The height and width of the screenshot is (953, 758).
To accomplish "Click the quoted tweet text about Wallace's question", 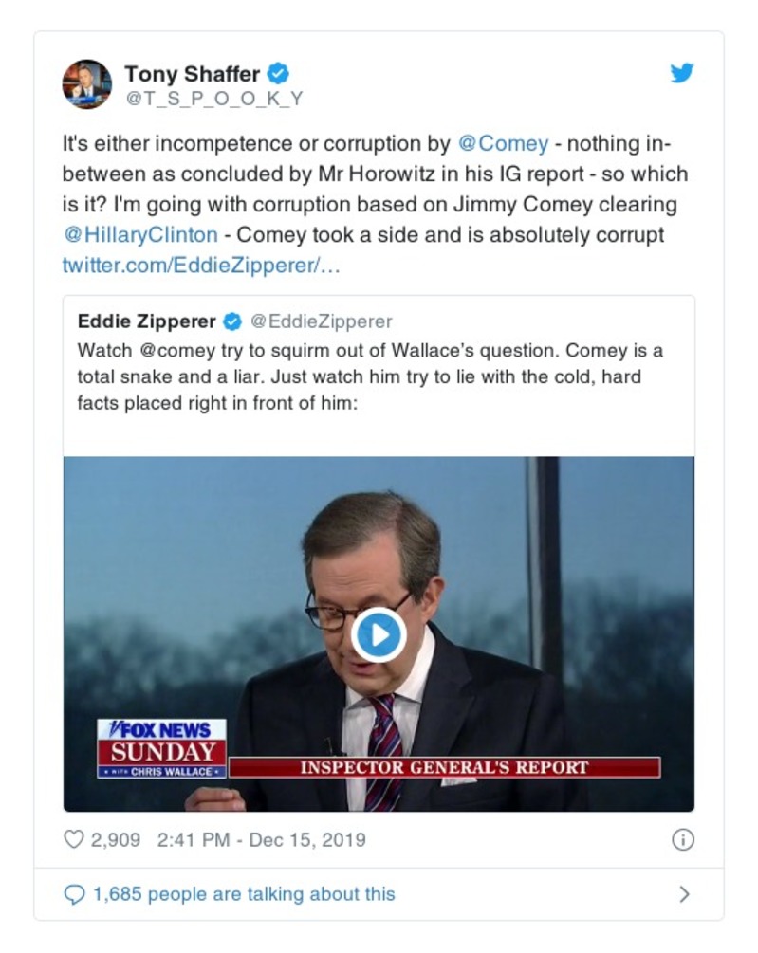I will (x=370, y=376).
